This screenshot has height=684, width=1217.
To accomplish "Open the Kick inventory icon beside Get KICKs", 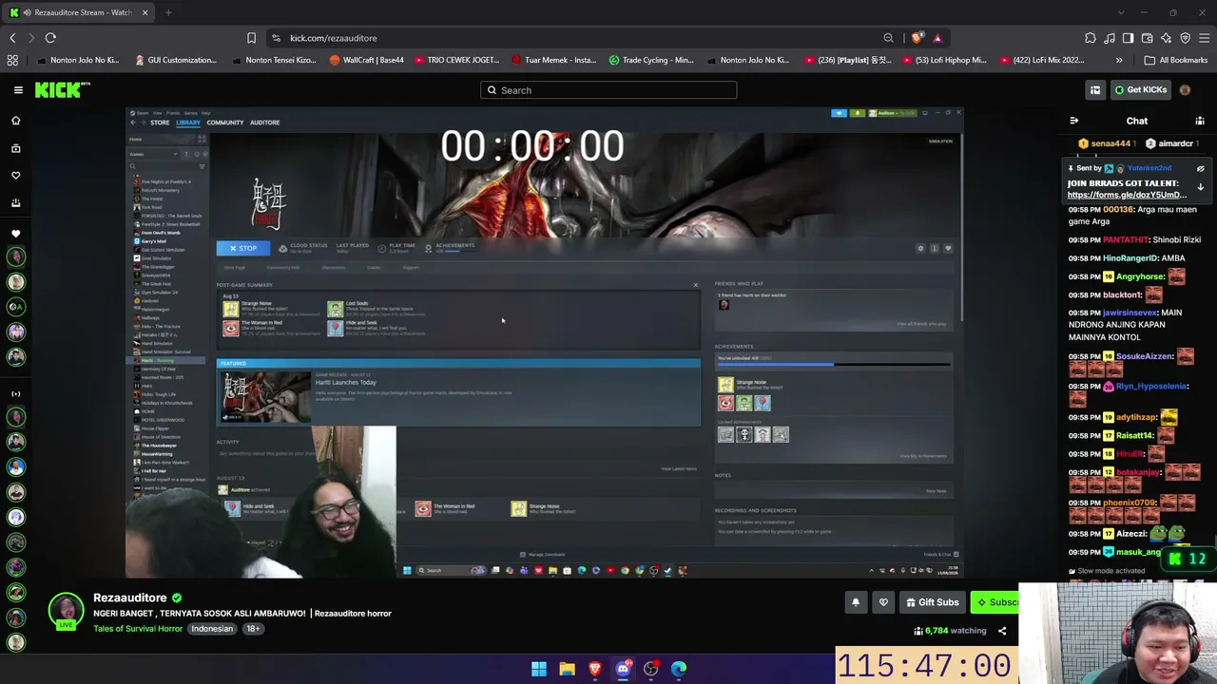I will coord(1095,90).
